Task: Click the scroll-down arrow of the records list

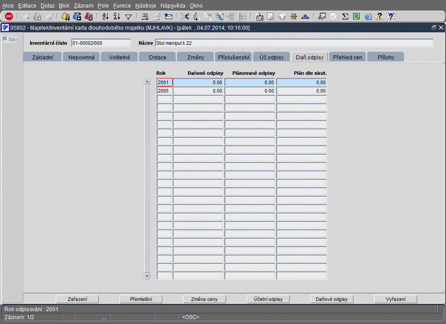Action: pos(147,275)
